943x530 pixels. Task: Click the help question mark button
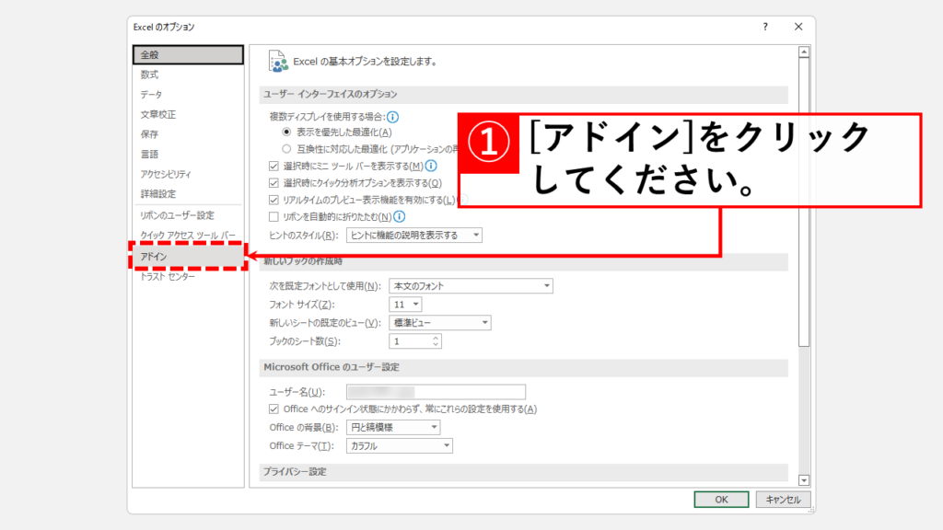tap(764, 28)
